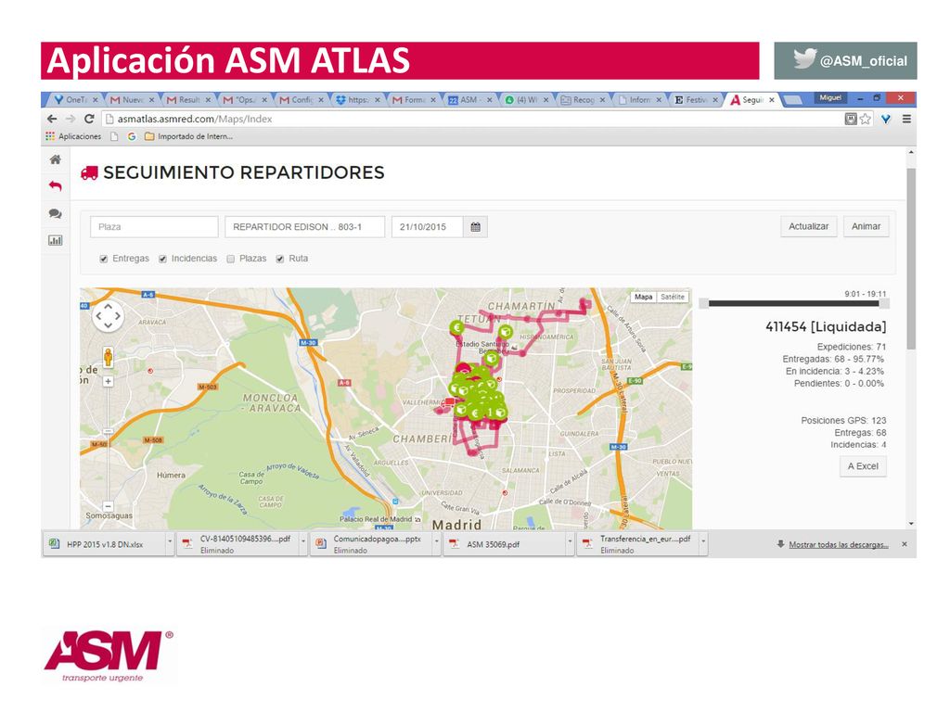Click the map zoom level slider track
This screenshot has height=712, width=950.
[108, 444]
